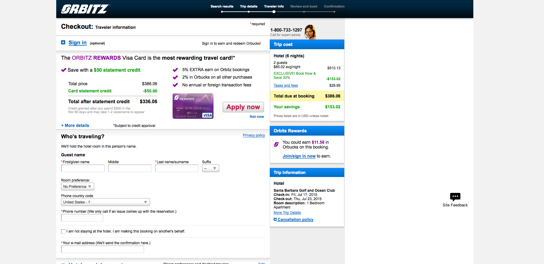Expand More details for the Visa card
544x264 pixels.
point(75,125)
